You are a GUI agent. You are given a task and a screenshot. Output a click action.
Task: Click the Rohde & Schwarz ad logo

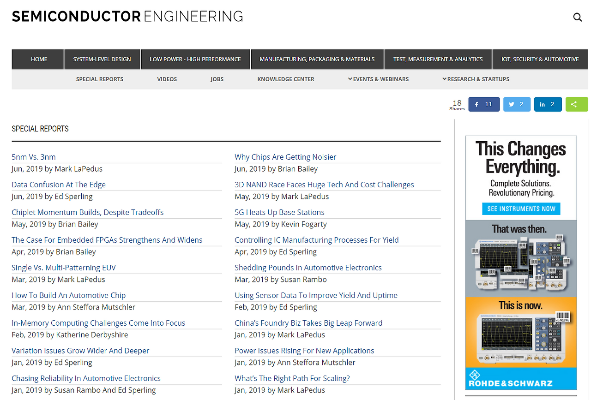(x=521, y=379)
